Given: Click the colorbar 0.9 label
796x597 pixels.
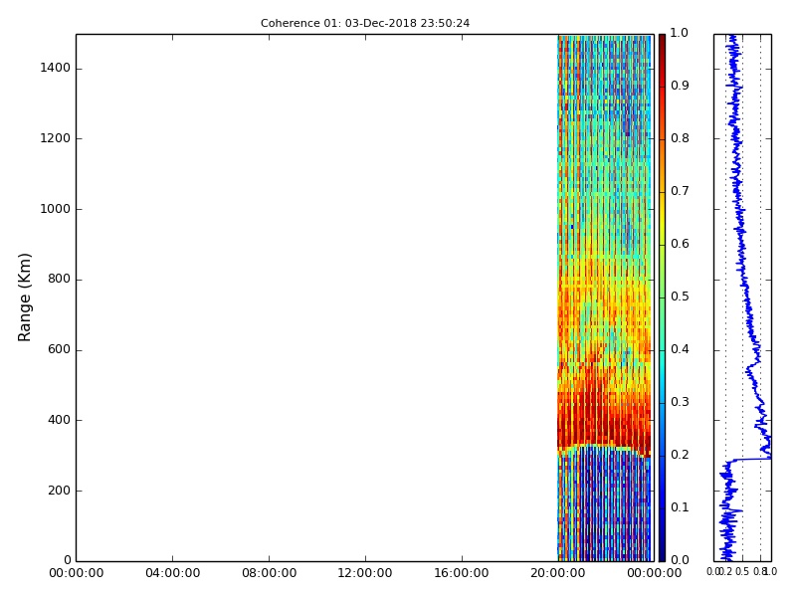Looking at the screenshot, I should [x=680, y=86].
